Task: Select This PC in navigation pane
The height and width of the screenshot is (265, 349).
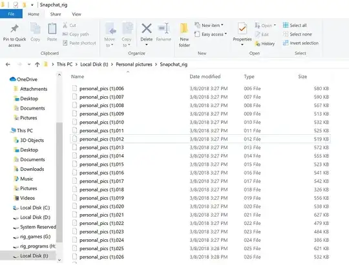Action: click(x=25, y=130)
